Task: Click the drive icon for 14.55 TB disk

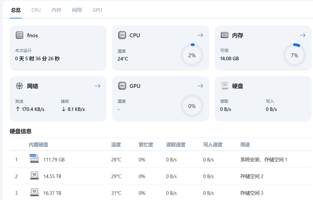Action: [x=34, y=176]
